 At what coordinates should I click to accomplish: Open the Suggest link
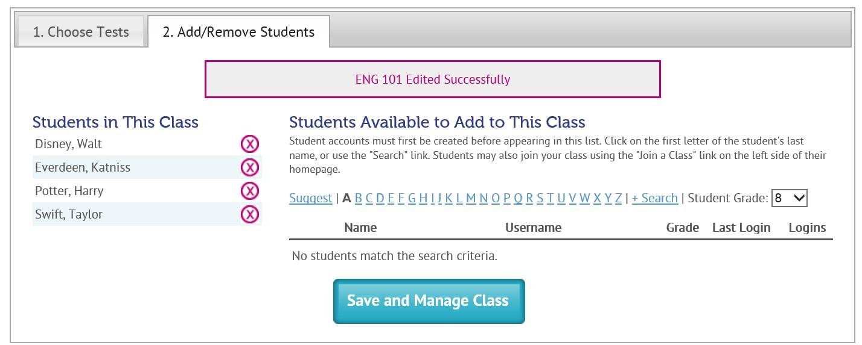(x=310, y=198)
